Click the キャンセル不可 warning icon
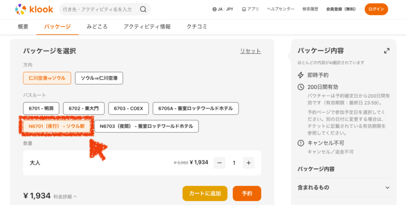Image resolution: width=406 pixels, height=205 pixels. pyautogui.click(x=300, y=143)
